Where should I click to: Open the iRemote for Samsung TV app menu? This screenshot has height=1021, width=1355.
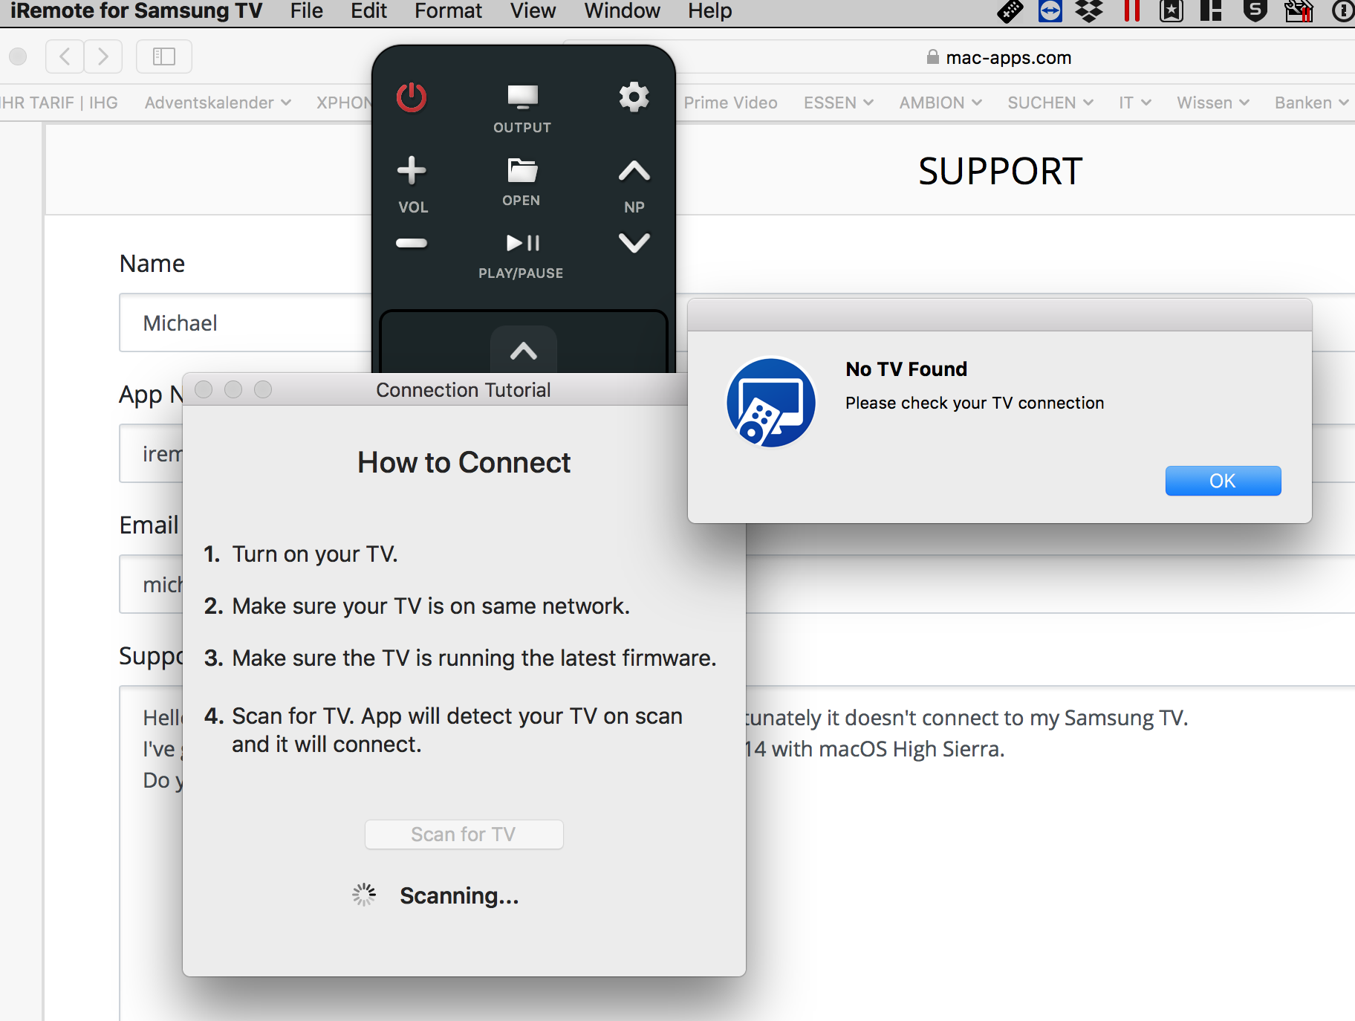tap(137, 11)
